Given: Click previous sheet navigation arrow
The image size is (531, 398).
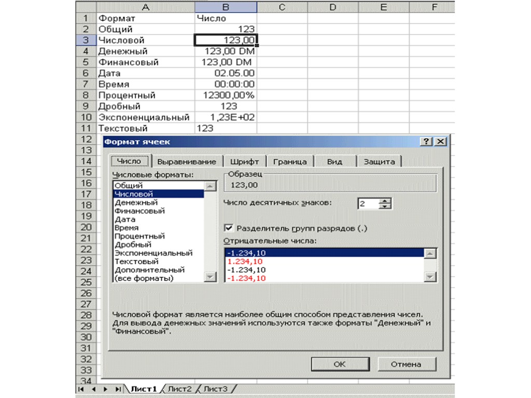Looking at the screenshot, I should point(93,389).
